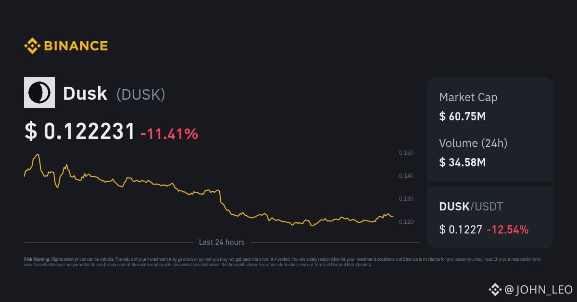Click the $ 60.75M market cap value

coord(463,116)
